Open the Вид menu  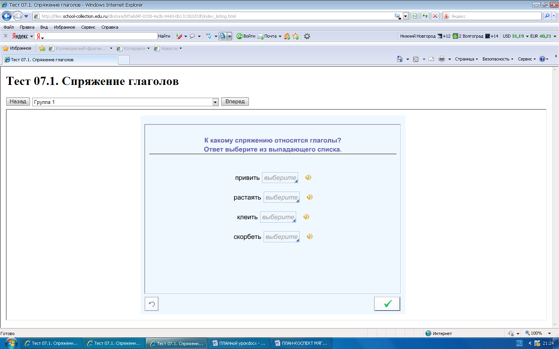[44, 27]
